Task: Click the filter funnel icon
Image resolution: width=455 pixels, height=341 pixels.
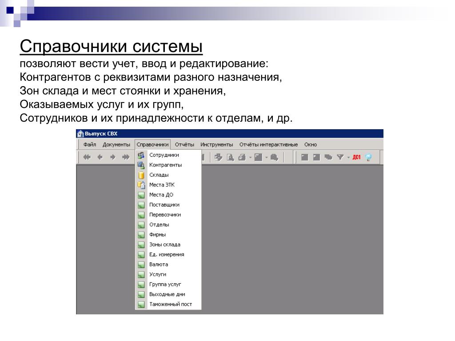Action: (340, 158)
